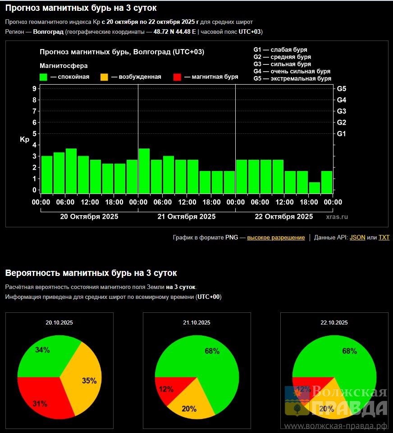This screenshot has width=393, height=433.
Task: Click the 20 Октября 2025 date label
Action: 89,217
